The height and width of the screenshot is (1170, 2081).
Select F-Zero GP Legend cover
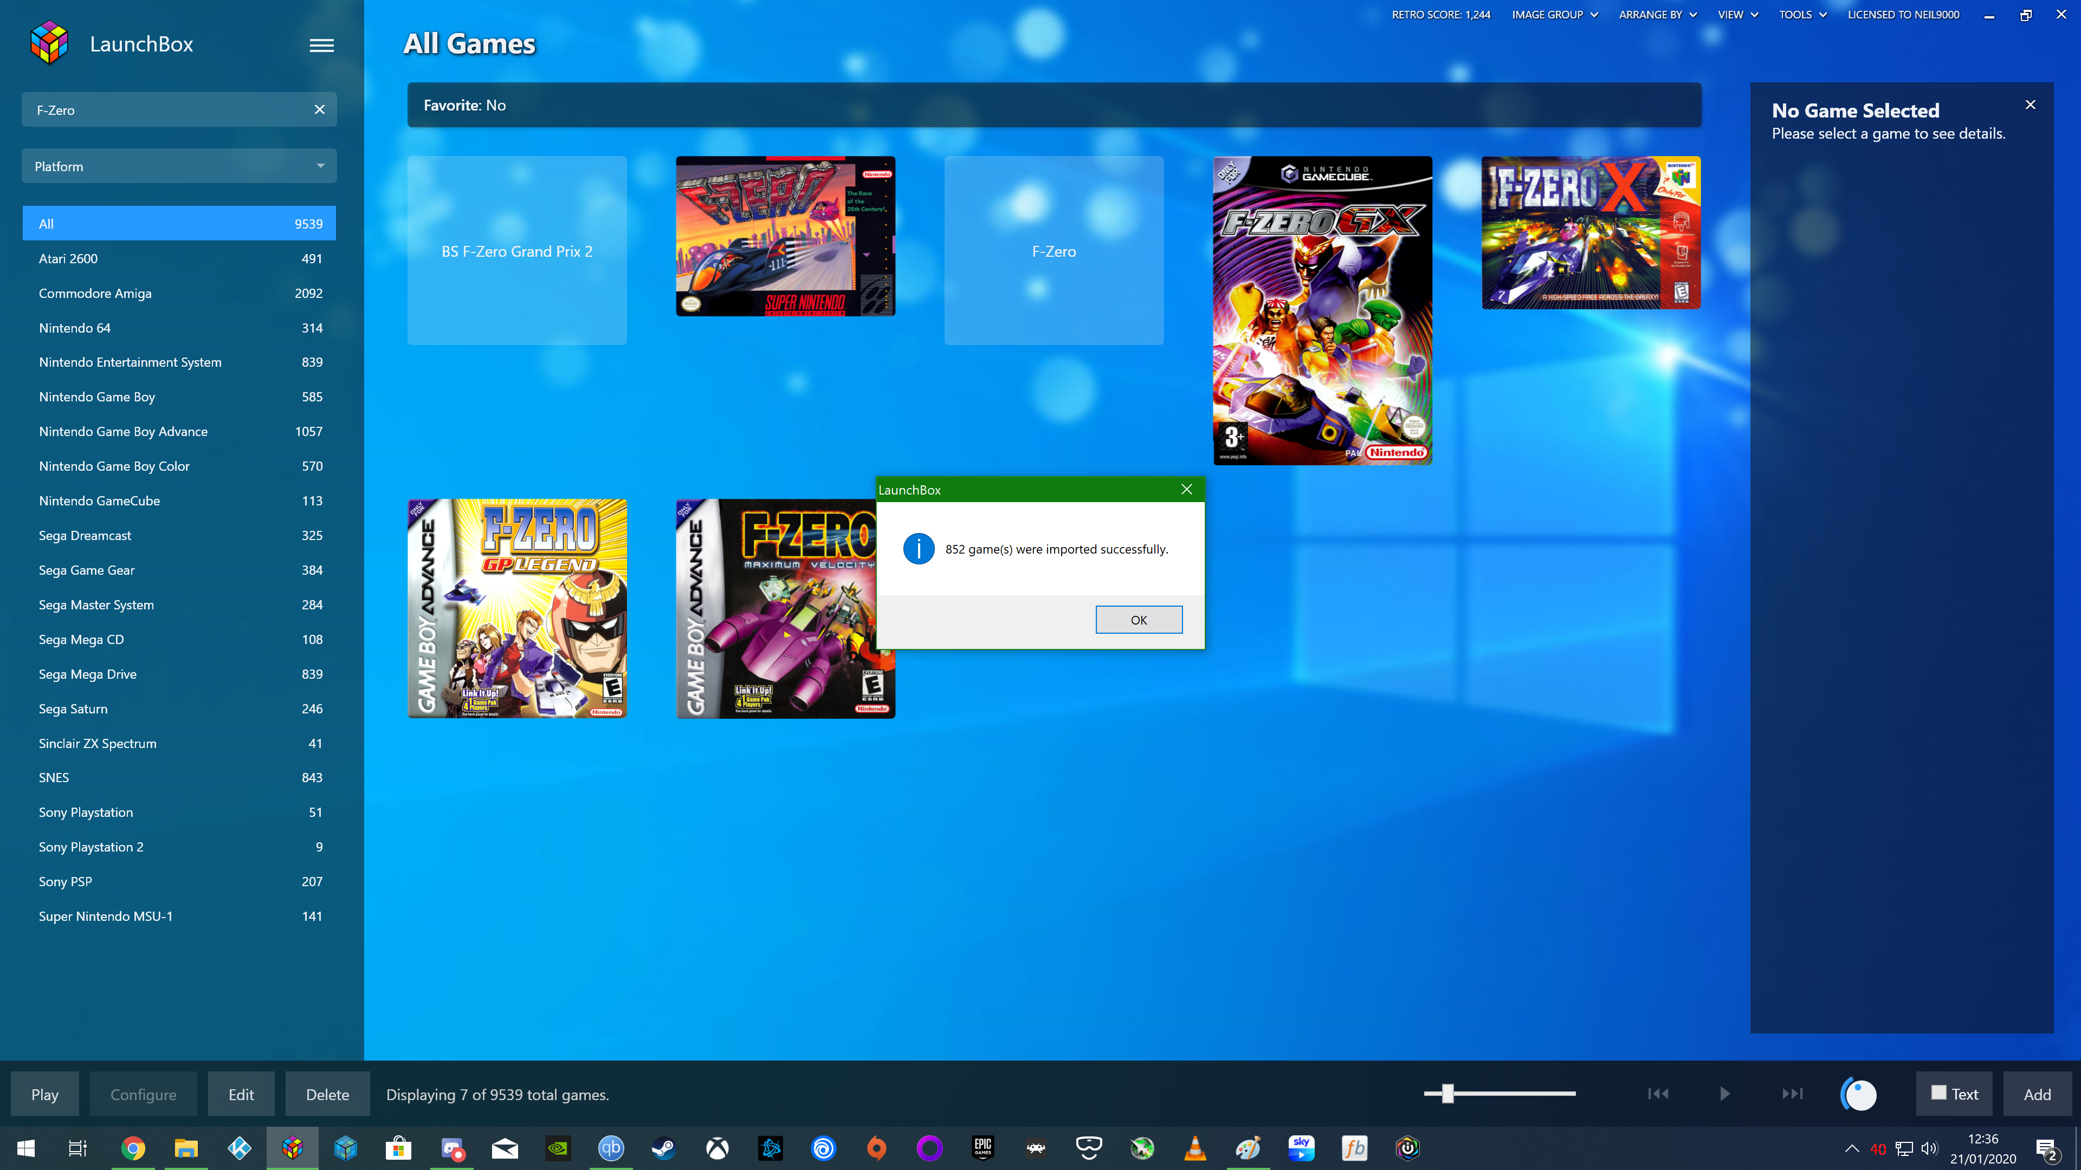517,608
